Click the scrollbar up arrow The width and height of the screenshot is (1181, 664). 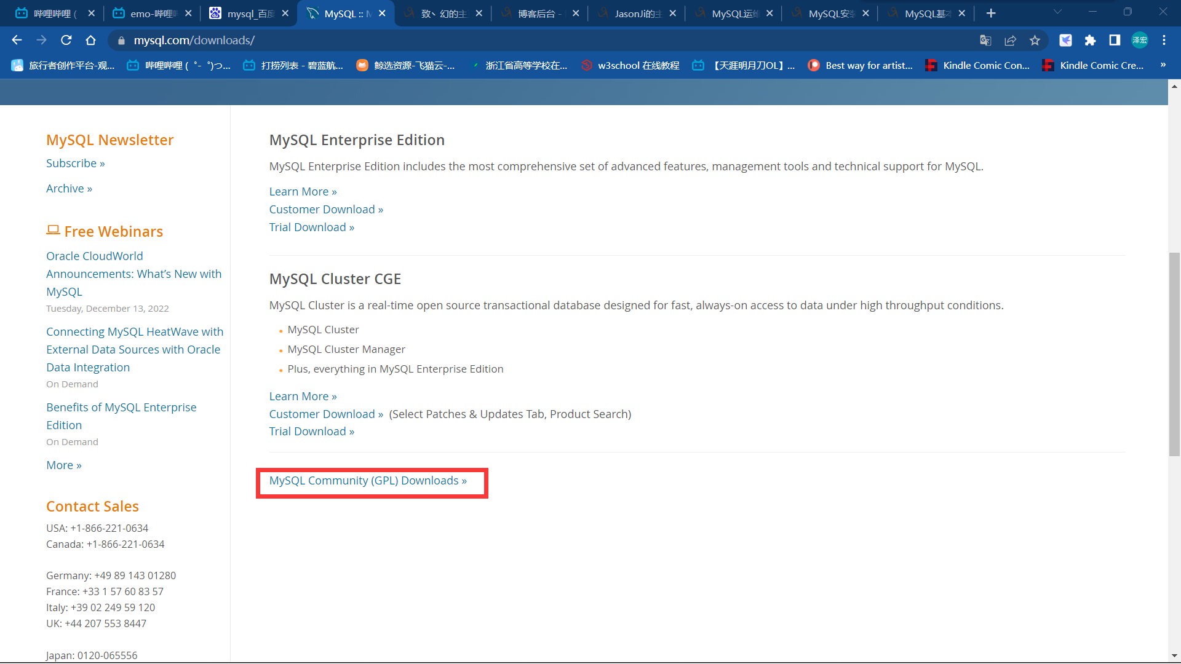pyautogui.click(x=1174, y=86)
